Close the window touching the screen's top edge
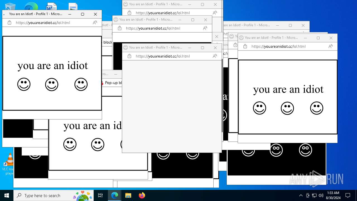The image size is (357, 201). [215, 4]
